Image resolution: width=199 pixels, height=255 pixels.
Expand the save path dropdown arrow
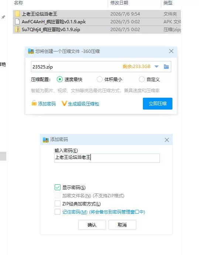coord(157,67)
